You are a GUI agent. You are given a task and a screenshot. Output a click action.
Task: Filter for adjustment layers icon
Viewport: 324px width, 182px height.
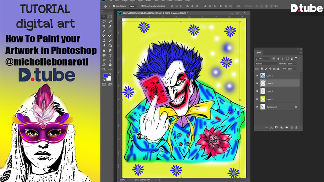coord(278,59)
